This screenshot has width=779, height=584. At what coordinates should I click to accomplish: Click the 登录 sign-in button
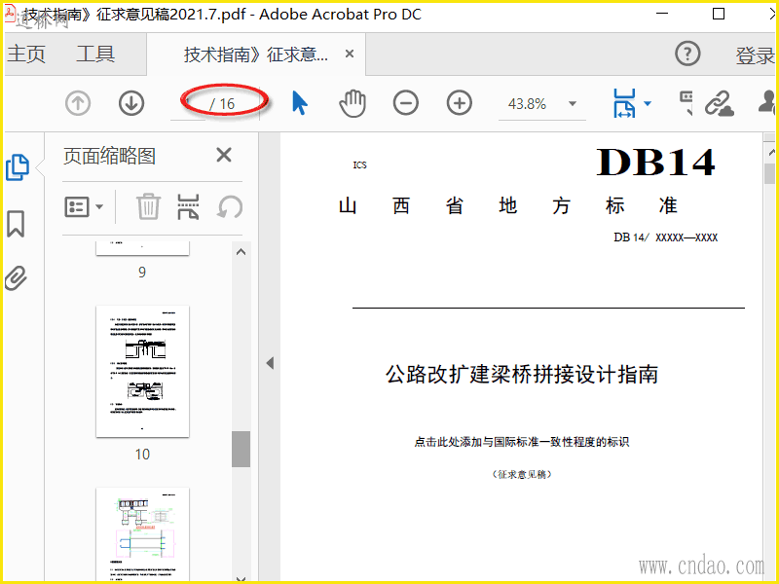755,55
